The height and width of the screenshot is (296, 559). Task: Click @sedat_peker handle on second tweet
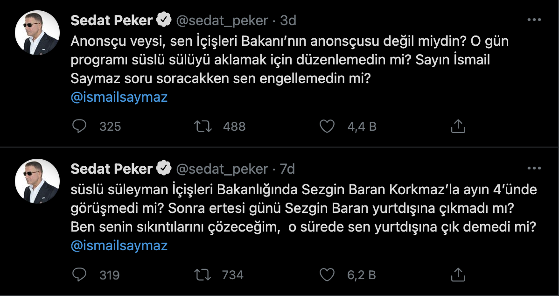[x=222, y=169]
